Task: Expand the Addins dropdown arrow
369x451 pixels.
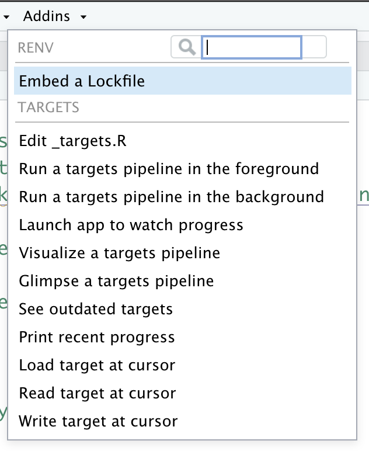Action: 83,17
